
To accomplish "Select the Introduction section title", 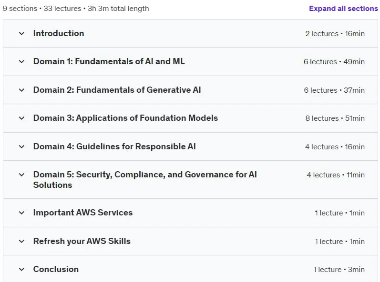I will (x=59, y=33).
